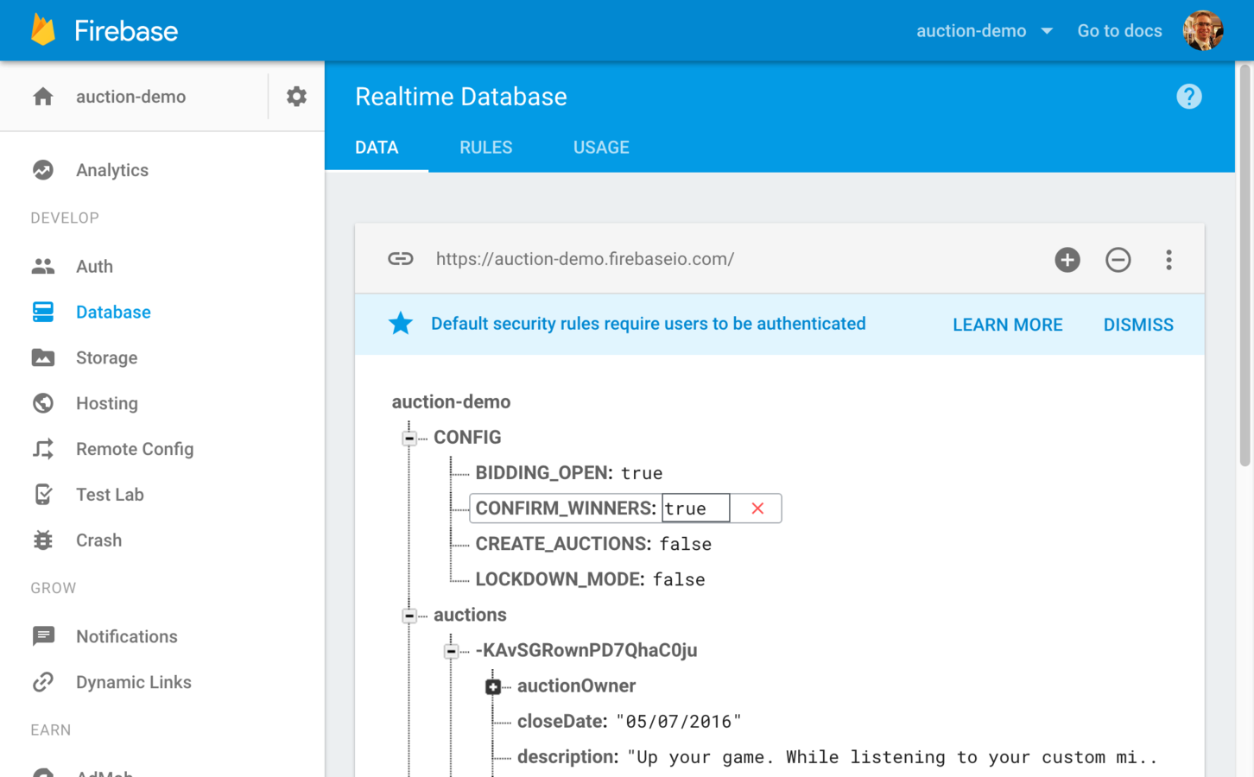Click the Notifications message icon
This screenshot has height=777, width=1254.
43,636
